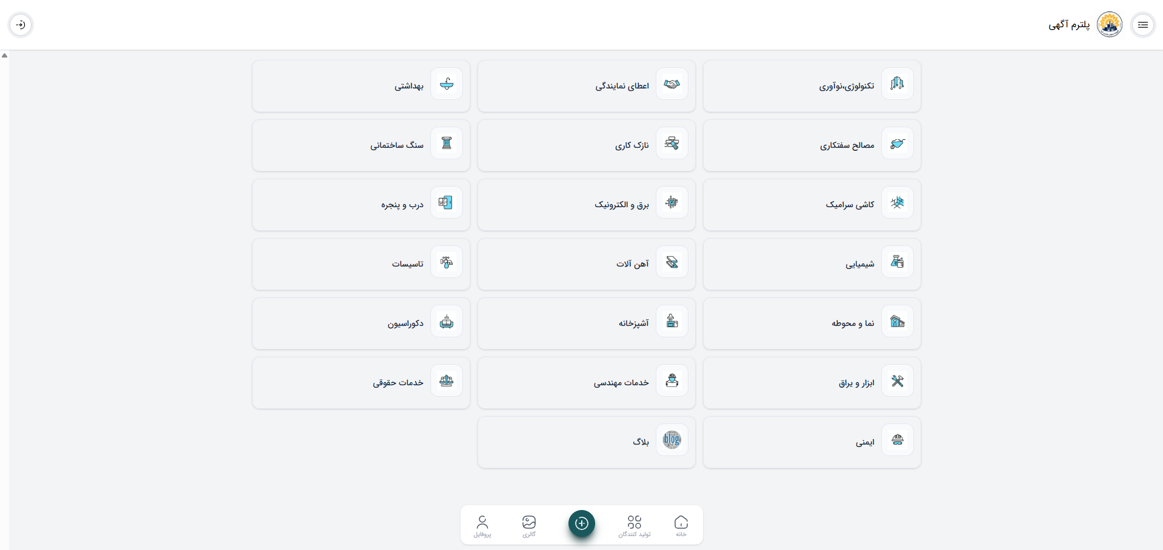Open the بلاگ blog thumbnail
This screenshot has height=550, width=1163.
pyautogui.click(x=671, y=440)
